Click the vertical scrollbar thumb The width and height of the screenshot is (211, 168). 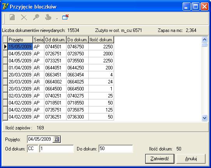[x=204, y=44]
